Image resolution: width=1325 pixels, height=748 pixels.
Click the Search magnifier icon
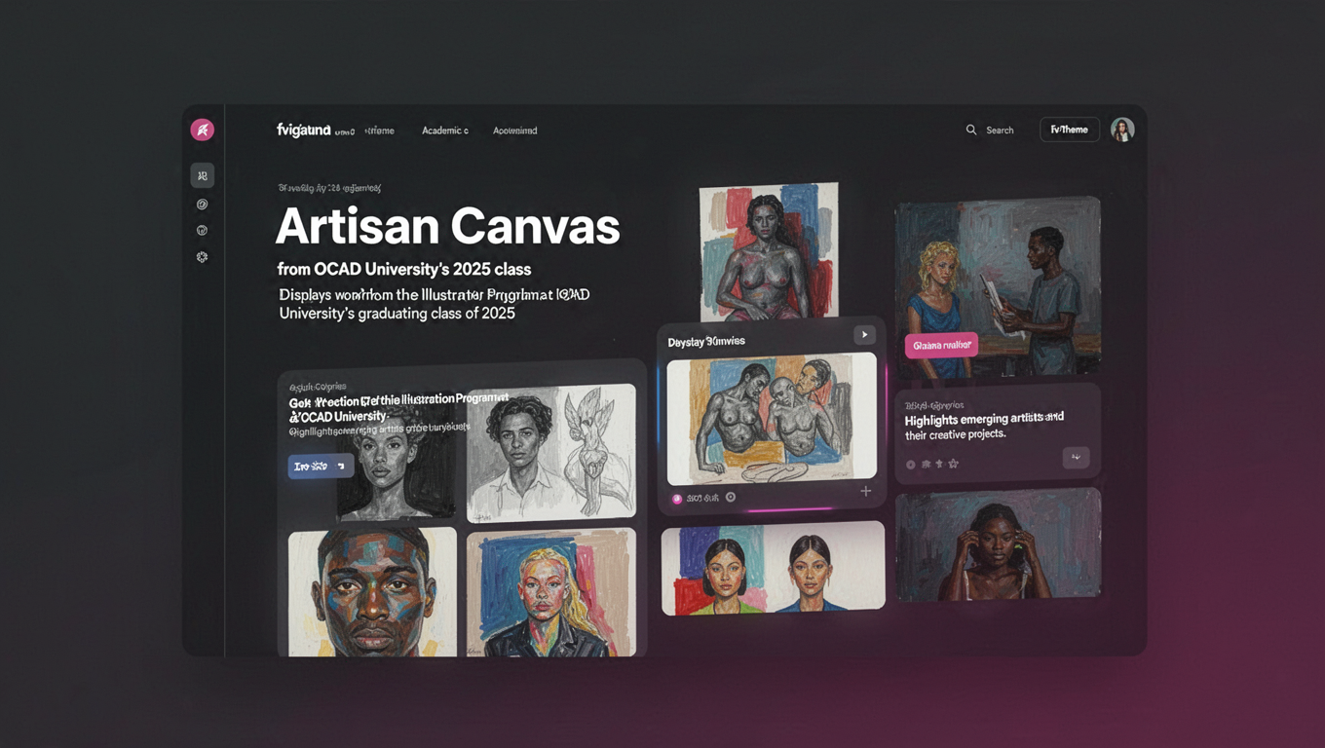tap(970, 129)
